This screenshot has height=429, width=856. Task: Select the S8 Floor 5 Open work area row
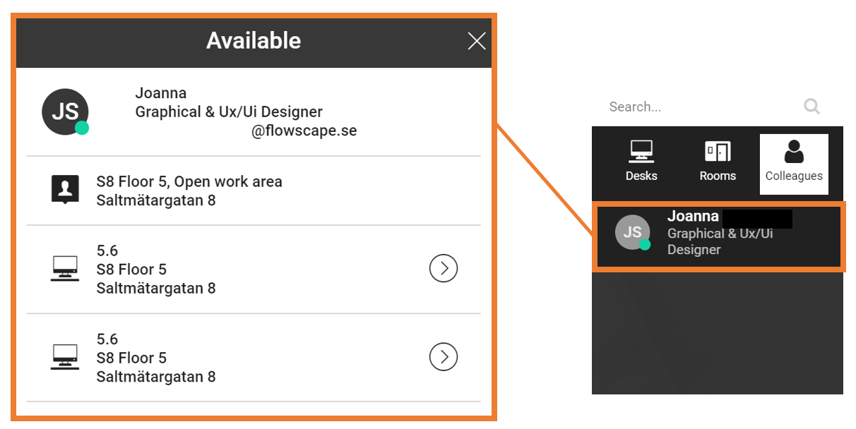tap(254, 191)
